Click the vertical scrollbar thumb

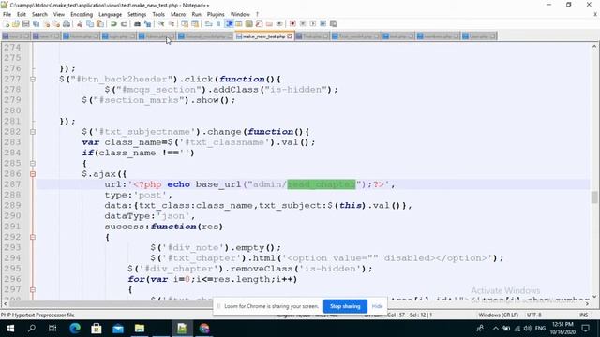(x=593, y=198)
